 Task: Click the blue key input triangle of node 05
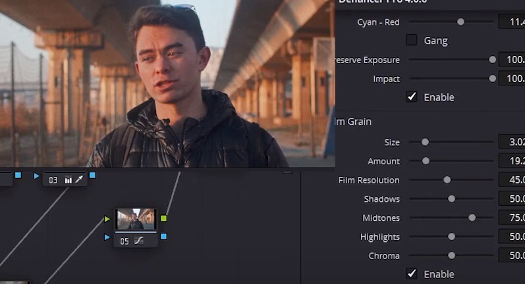point(107,237)
